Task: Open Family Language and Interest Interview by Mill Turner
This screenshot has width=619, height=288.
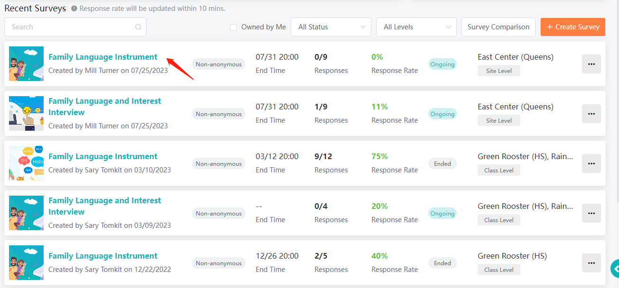Action: click(105, 107)
